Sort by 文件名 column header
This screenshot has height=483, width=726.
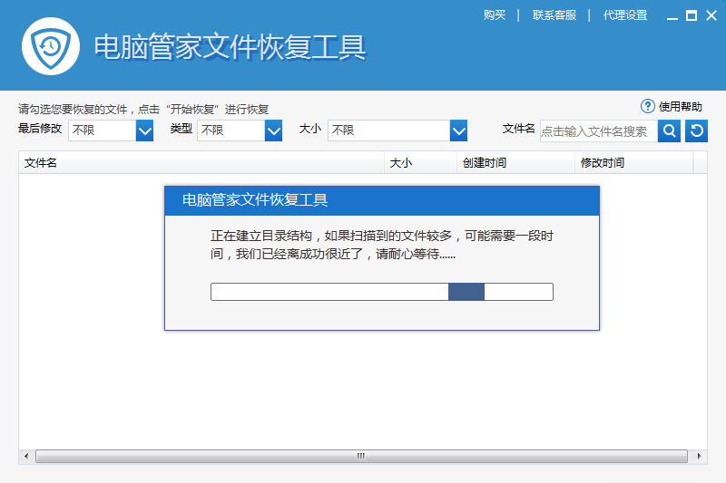(201, 163)
